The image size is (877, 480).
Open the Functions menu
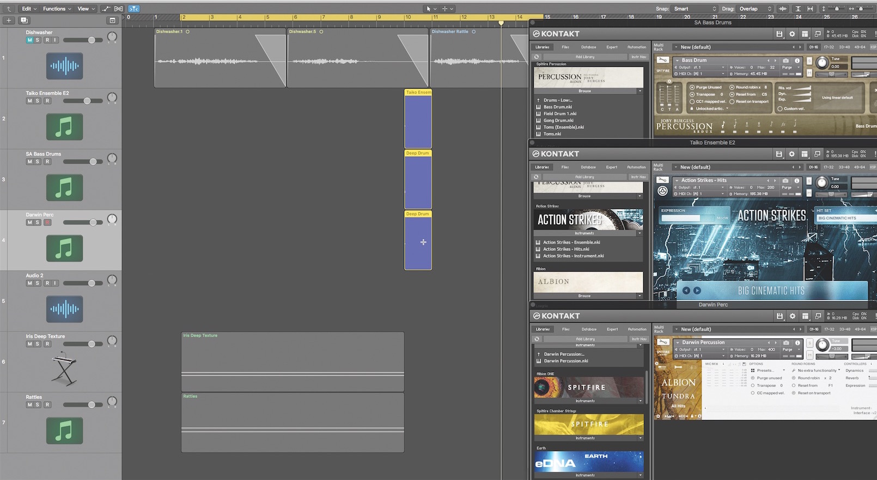point(57,9)
